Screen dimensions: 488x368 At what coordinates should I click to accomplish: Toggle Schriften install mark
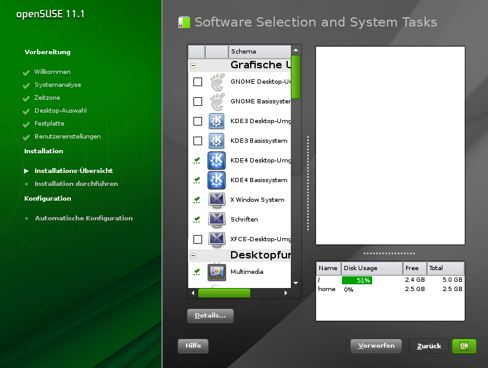click(x=197, y=220)
